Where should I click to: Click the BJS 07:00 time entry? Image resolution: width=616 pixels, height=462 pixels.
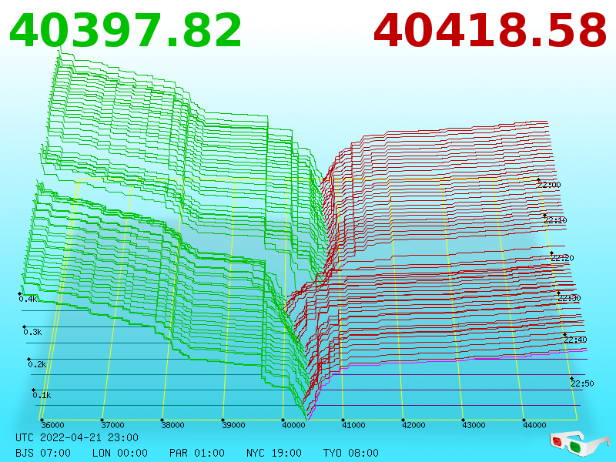43,453
